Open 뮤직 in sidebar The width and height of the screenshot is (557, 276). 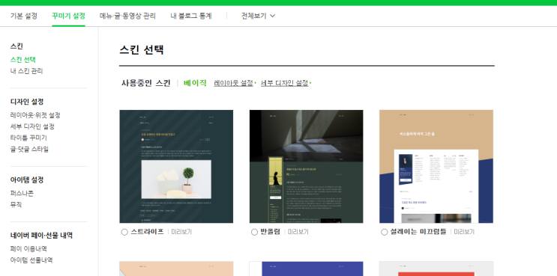tap(16, 205)
